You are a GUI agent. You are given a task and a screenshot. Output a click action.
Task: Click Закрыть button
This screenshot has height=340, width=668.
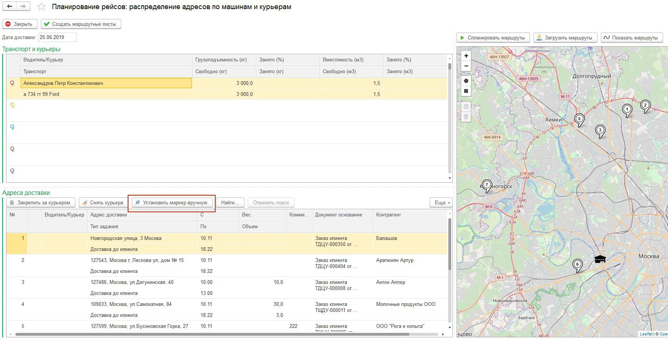point(20,24)
